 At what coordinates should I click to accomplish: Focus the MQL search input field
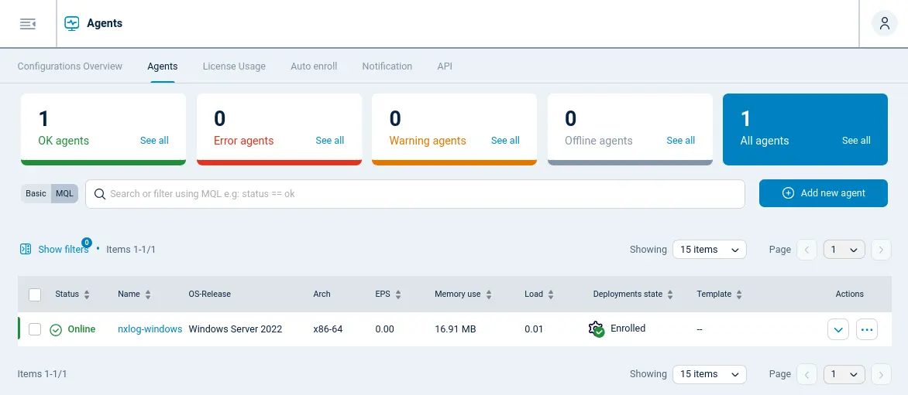(418, 194)
